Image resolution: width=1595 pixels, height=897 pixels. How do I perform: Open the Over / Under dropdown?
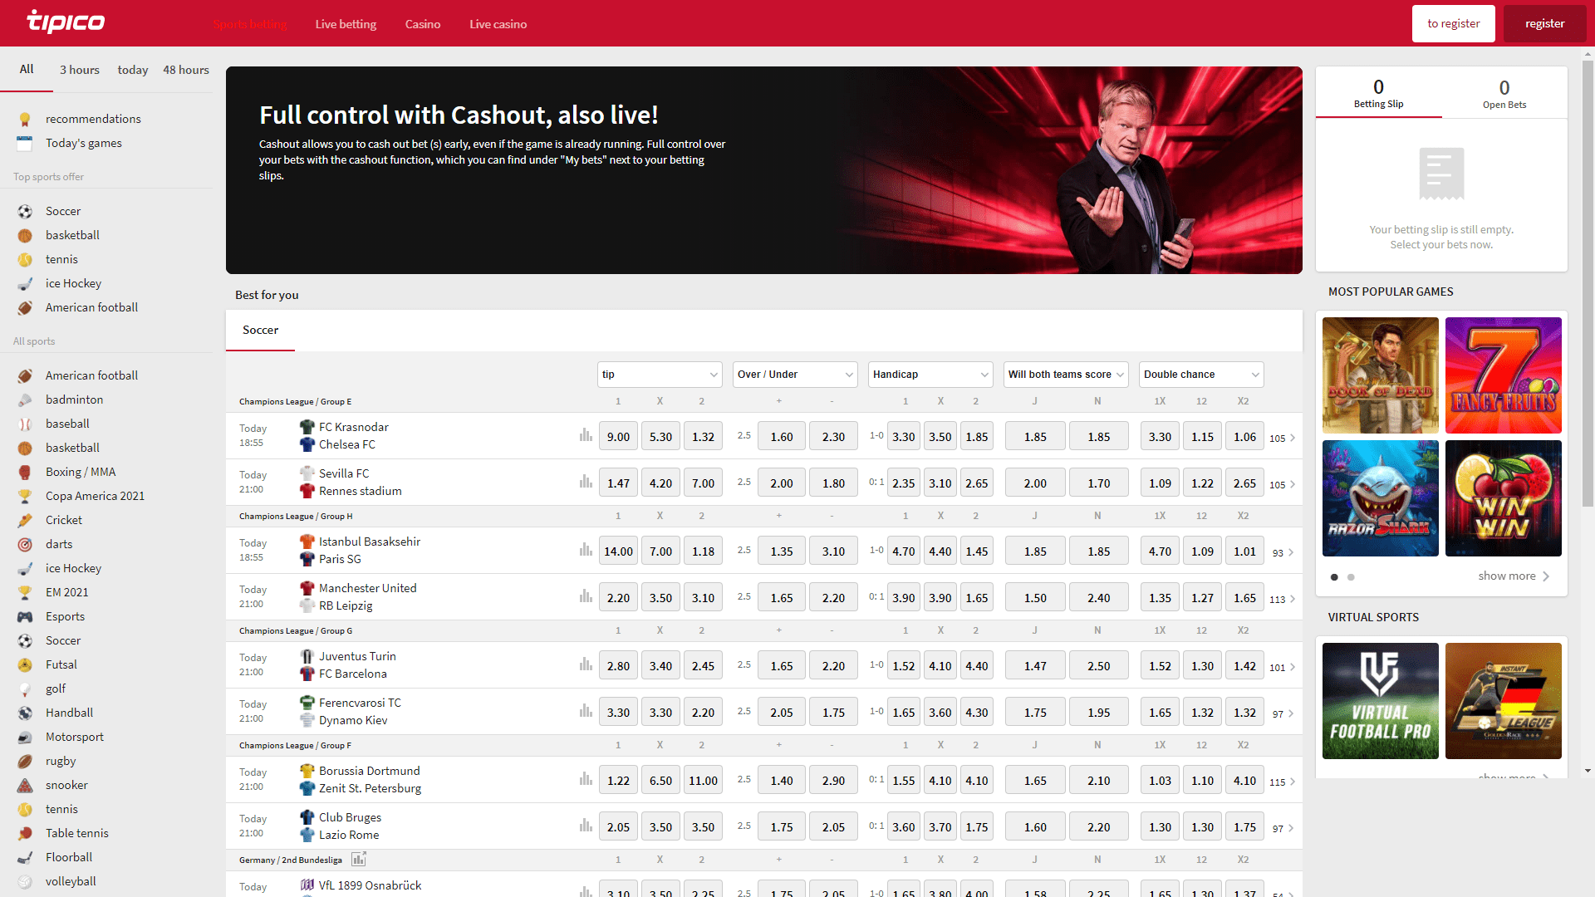795,375
